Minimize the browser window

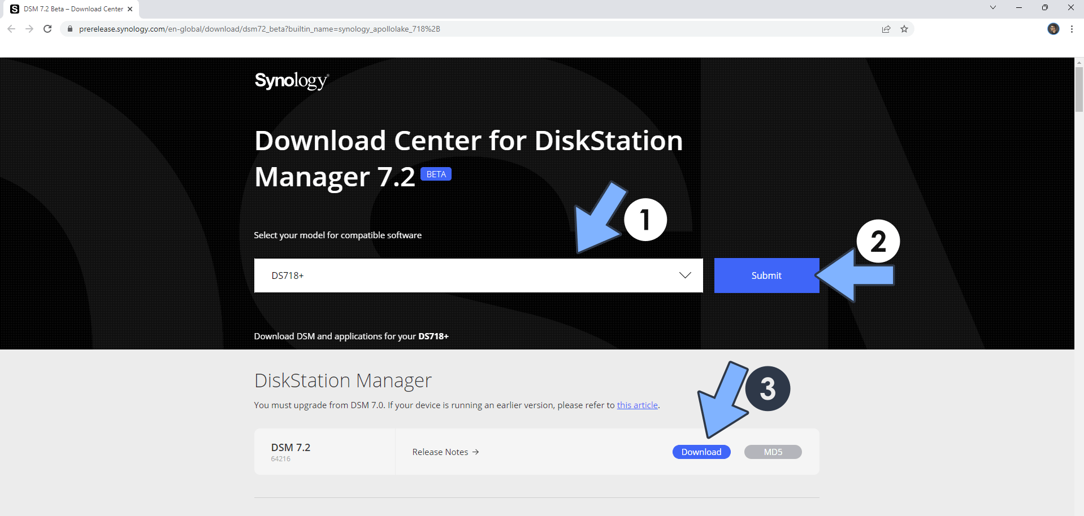coord(1018,7)
